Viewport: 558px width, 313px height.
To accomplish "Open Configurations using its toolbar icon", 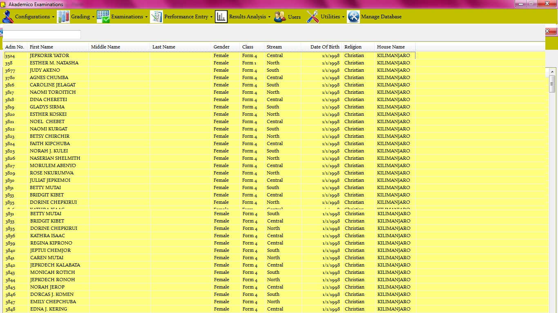I will 7,17.
